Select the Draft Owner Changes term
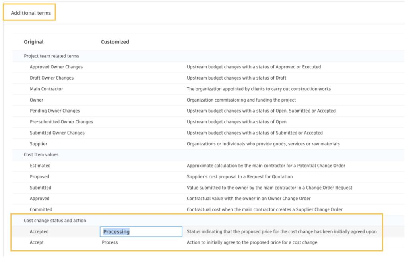The height and width of the screenshot is (258, 407). click(51, 78)
